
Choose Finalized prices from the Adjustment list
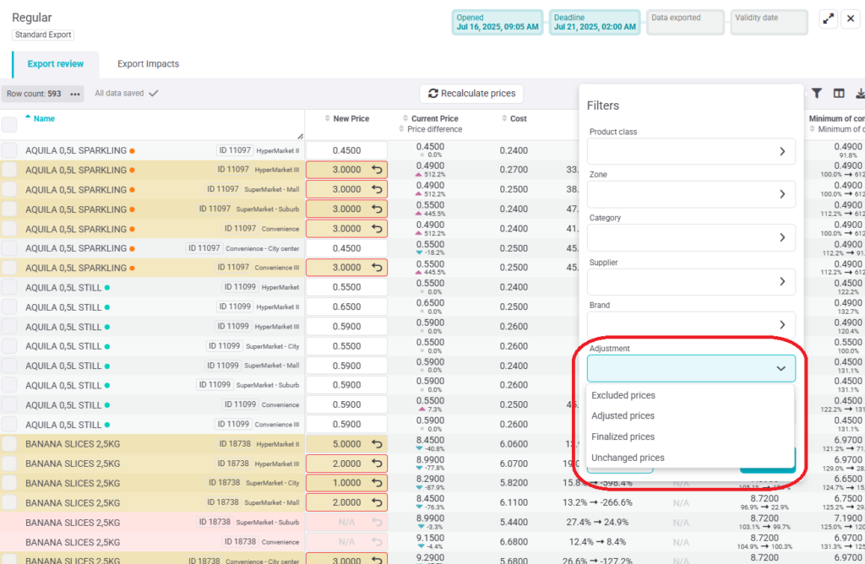[x=623, y=437]
